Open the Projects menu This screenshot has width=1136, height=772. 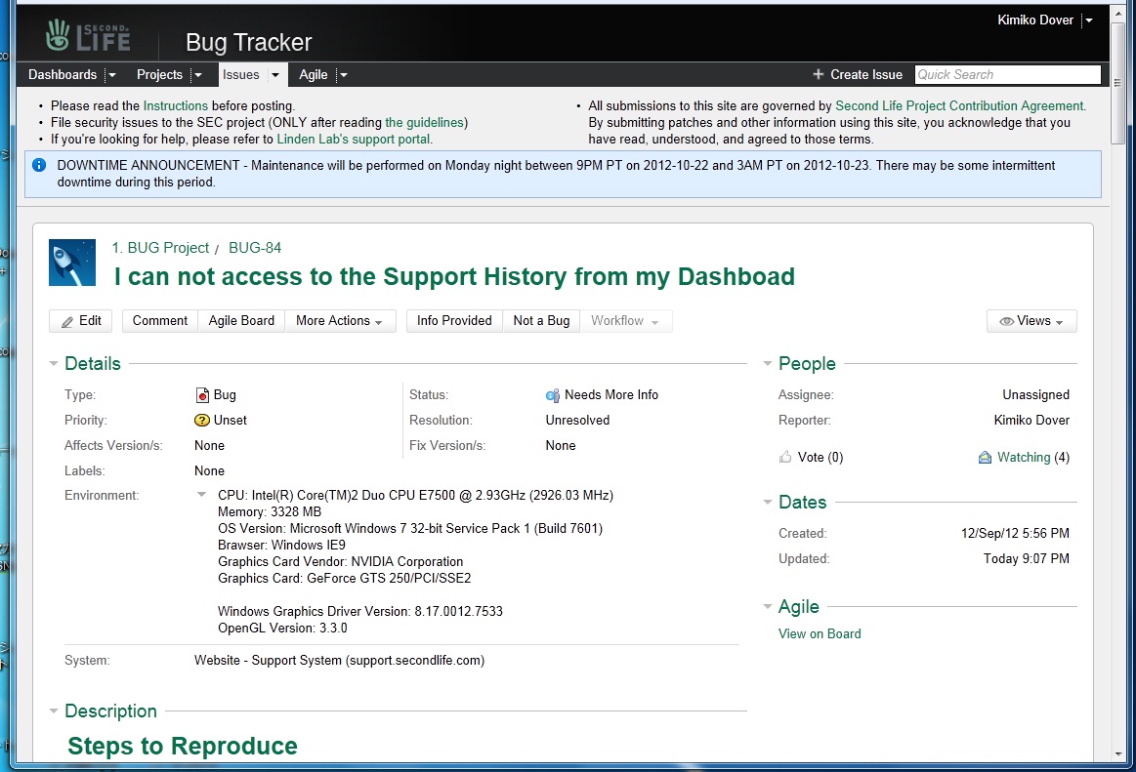159,74
